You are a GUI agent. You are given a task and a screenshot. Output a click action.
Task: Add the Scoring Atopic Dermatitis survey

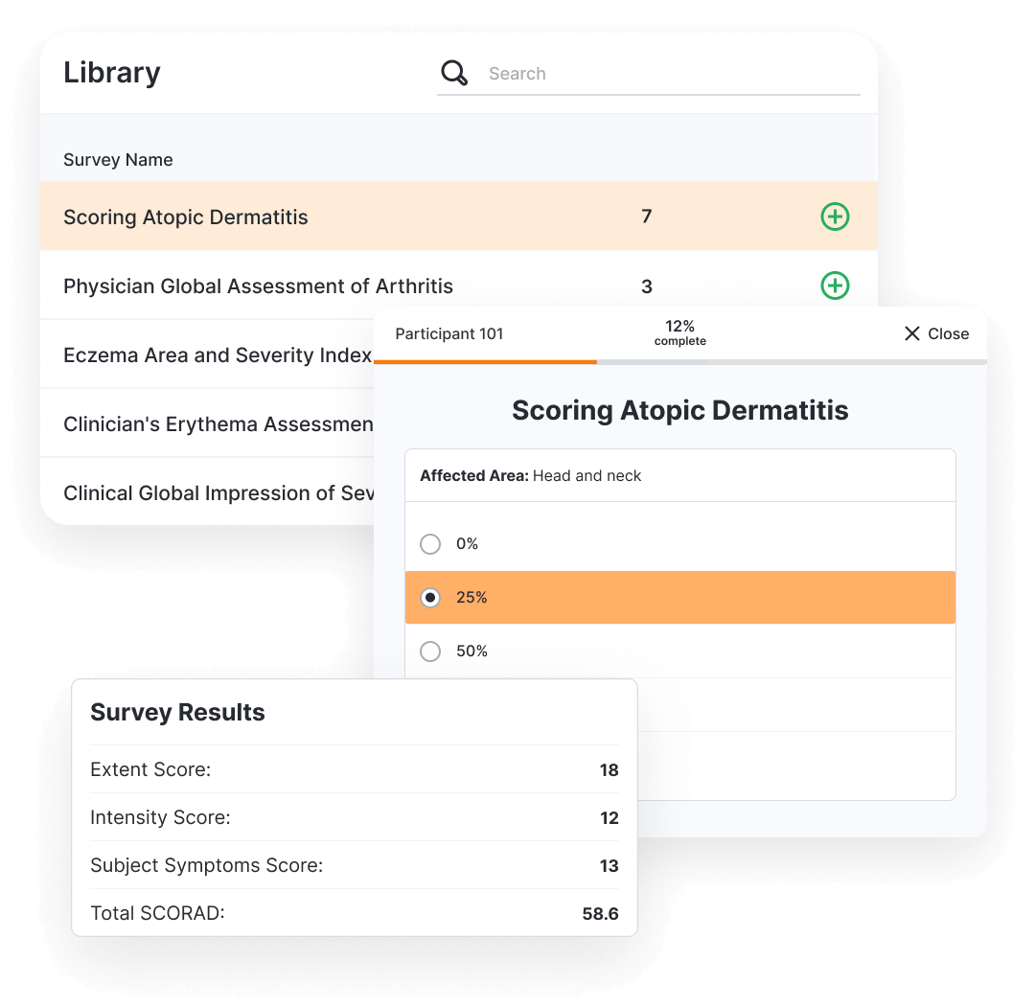pos(835,217)
